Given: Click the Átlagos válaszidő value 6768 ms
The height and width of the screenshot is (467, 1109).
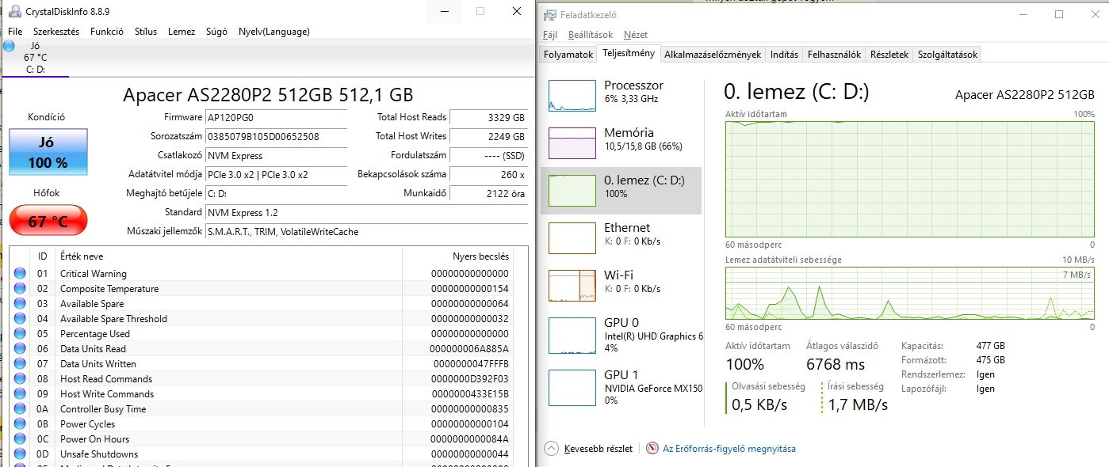Looking at the screenshot, I should pyautogui.click(x=836, y=364).
